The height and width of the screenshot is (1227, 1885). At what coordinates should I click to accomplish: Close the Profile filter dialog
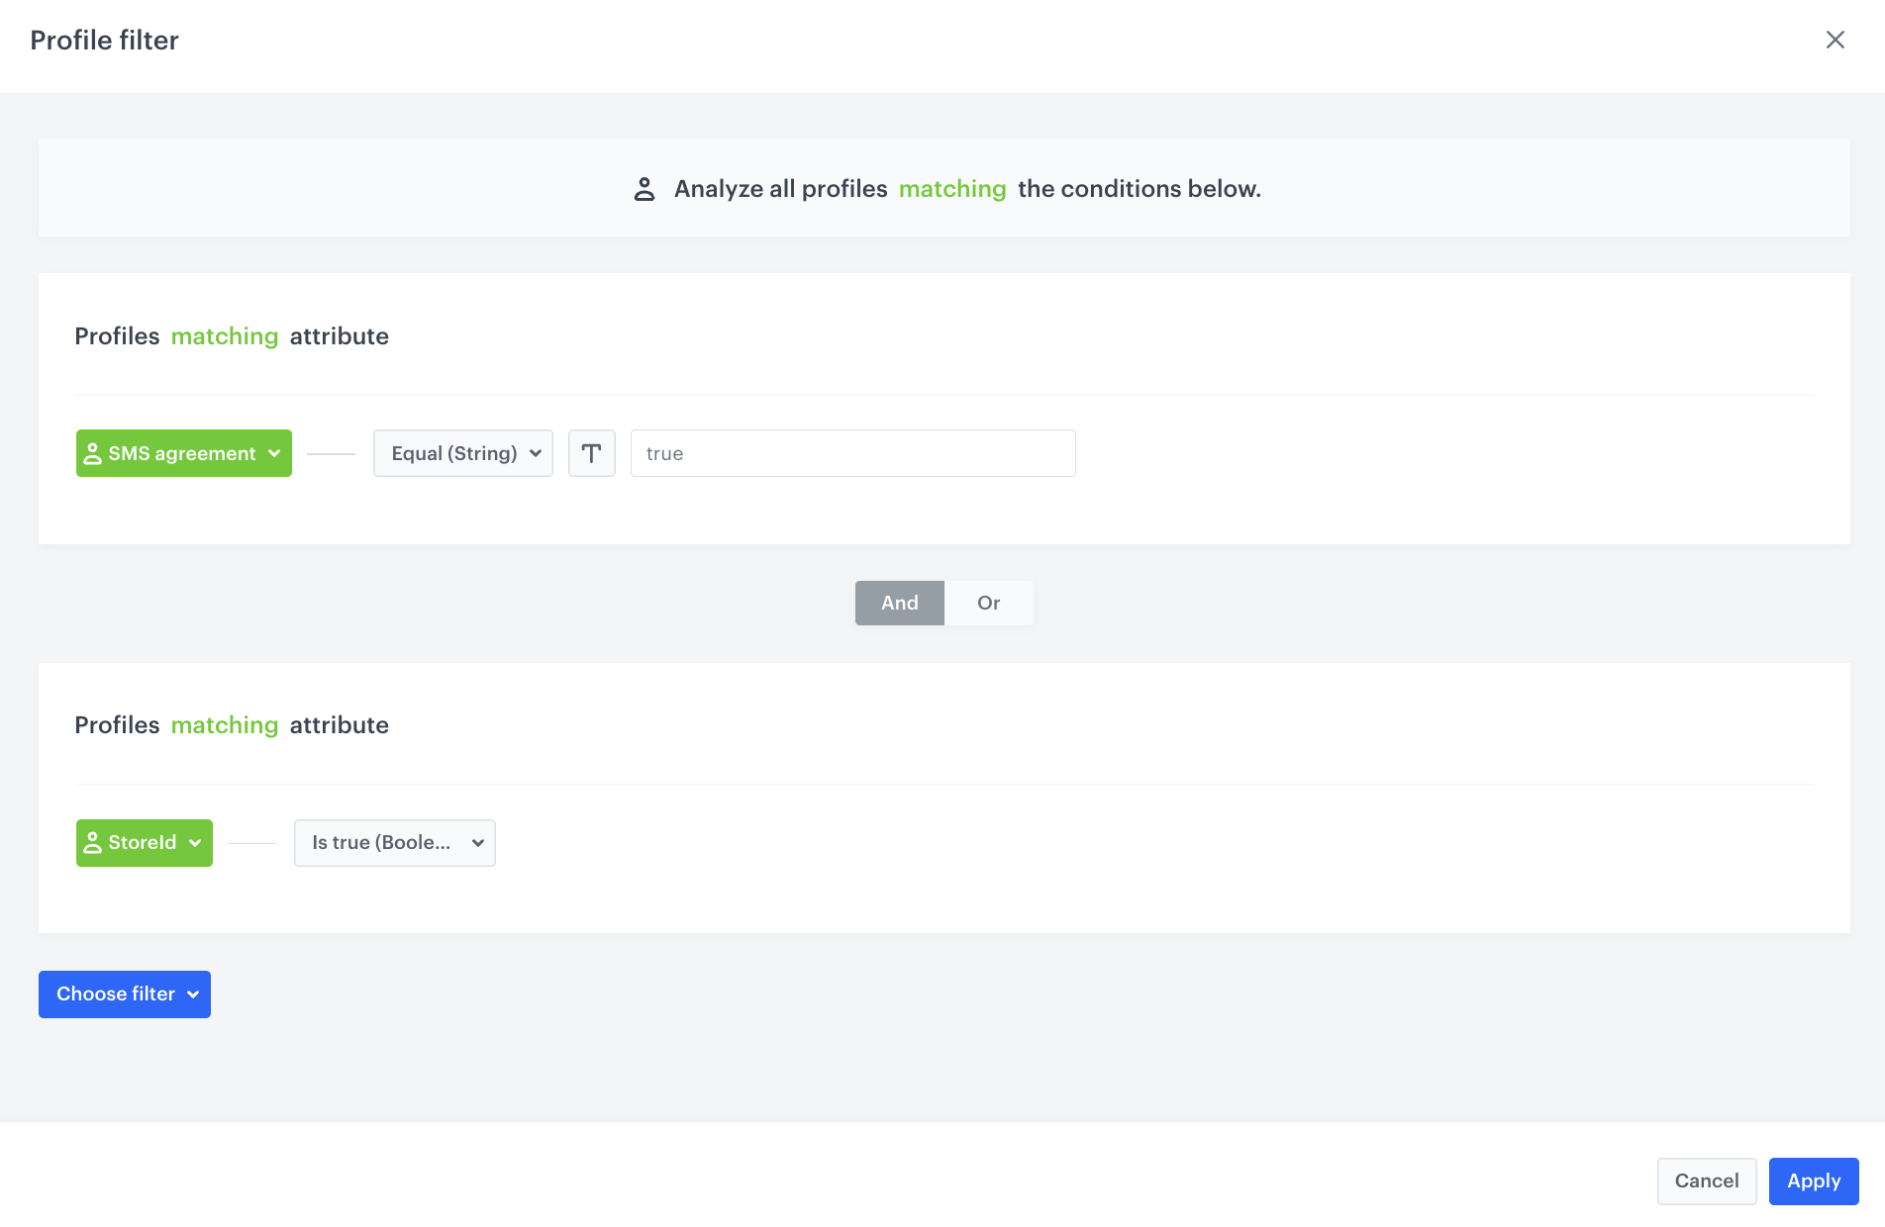1835,40
